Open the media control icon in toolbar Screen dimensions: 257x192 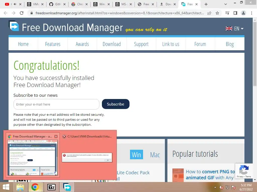(227, 13)
